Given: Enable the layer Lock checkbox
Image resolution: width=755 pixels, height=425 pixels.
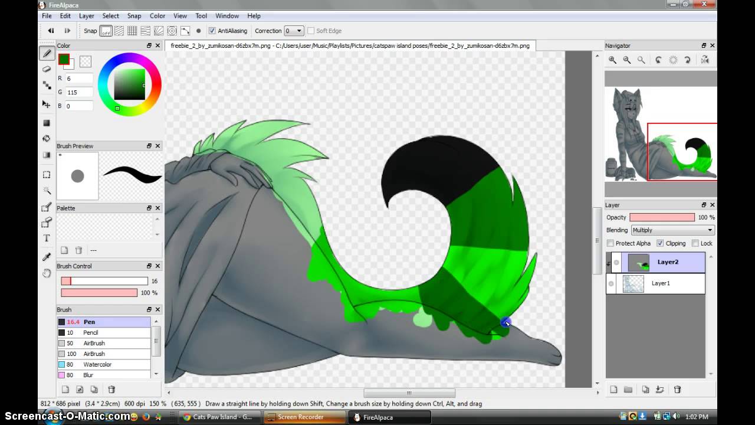Looking at the screenshot, I should (x=695, y=243).
